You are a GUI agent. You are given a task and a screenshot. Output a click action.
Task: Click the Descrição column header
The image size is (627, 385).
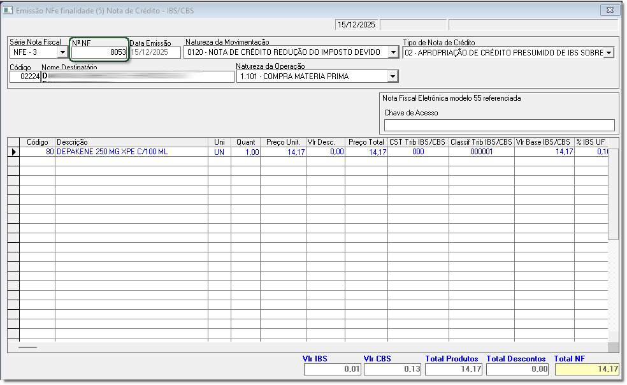pyautogui.click(x=131, y=142)
